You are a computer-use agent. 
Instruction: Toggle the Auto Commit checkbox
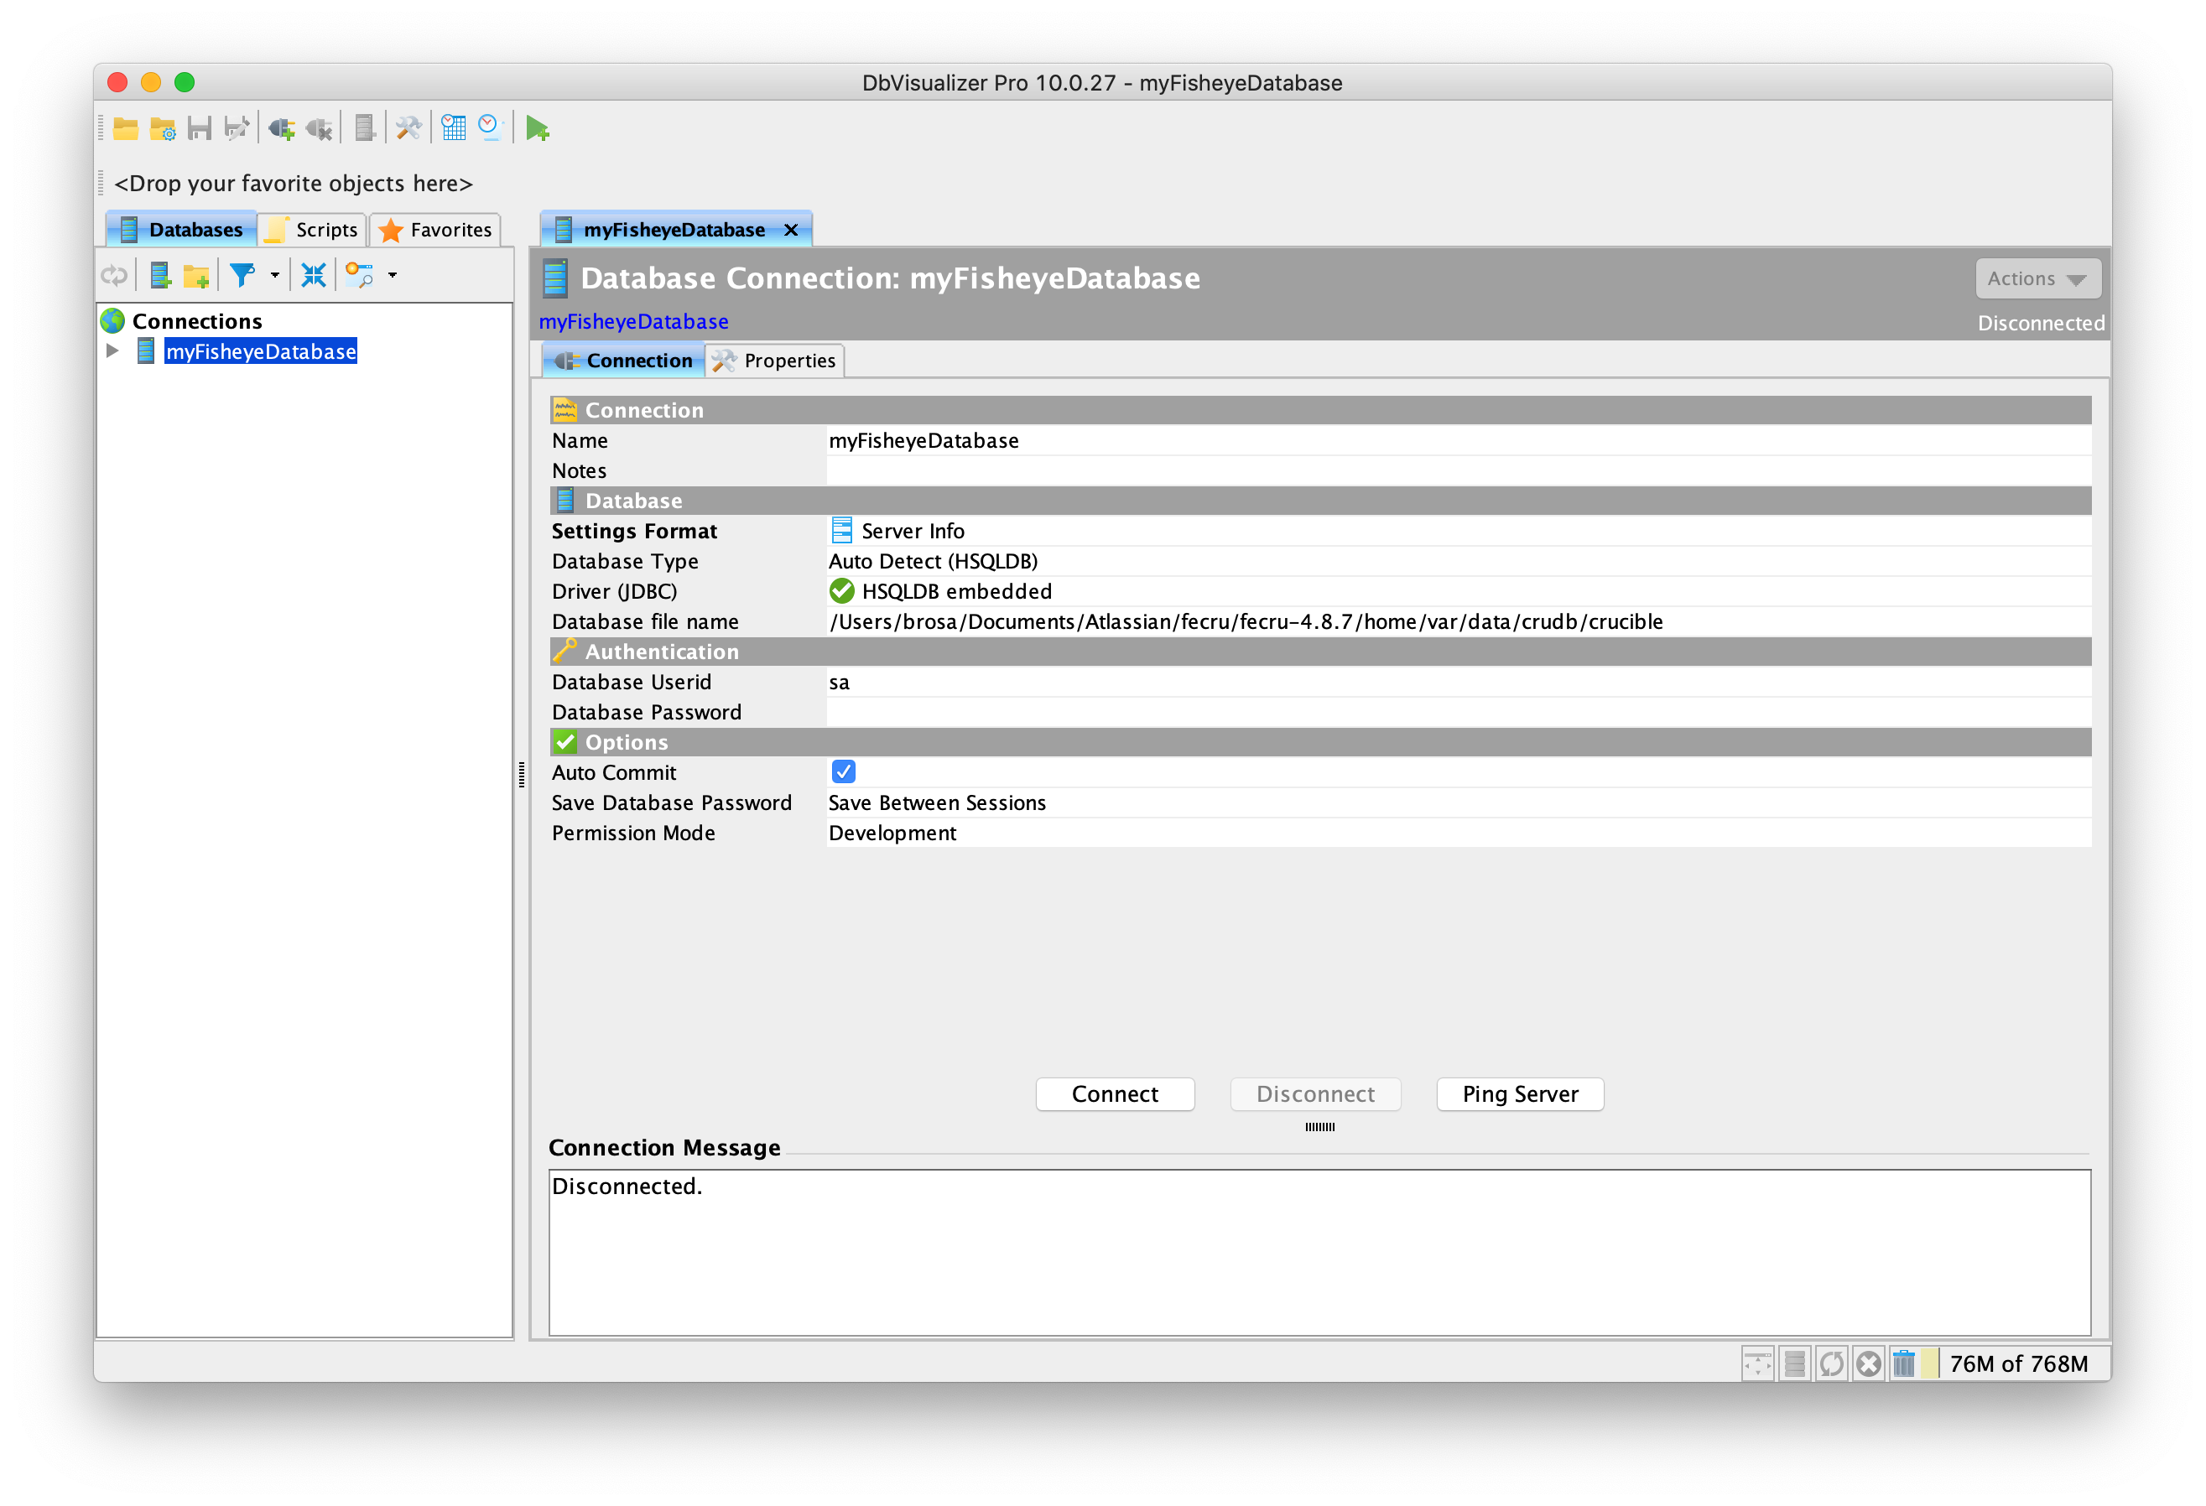[843, 771]
